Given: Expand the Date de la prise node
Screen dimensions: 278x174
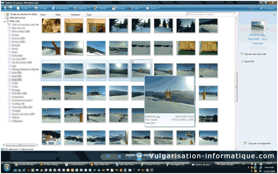Looking at the screenshot, I should 5,18.
